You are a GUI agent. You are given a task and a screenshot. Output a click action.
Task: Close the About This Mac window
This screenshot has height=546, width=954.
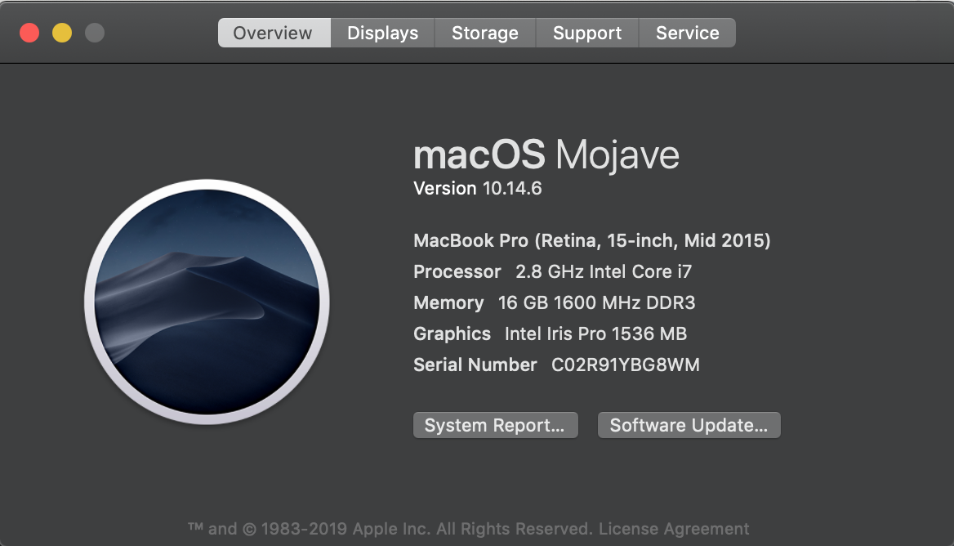coord(29,33)
